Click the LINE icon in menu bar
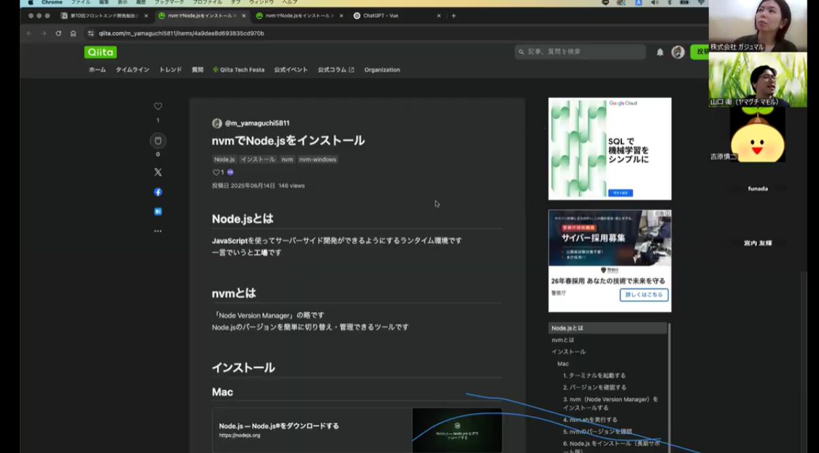Image resolution: width=819 pixels, height=453 pixels. tap(605, 3)
